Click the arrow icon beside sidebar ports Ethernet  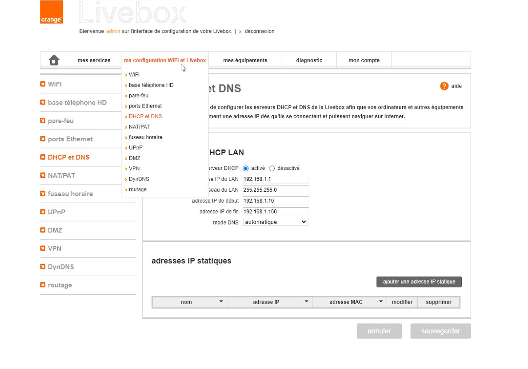tap(43, 139)
